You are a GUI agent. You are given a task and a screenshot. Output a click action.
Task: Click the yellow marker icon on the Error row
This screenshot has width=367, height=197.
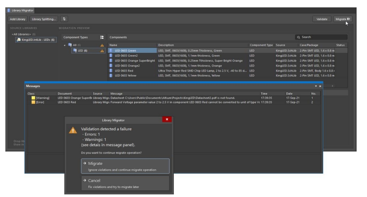tap(33, 102)
